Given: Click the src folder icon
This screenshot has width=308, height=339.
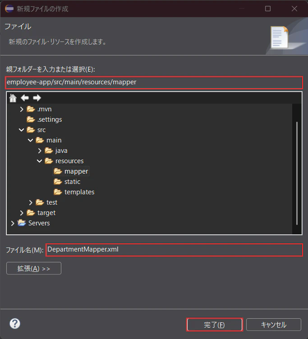Looking at the screenshot, I should pyautogui.click(x=31, y=130).
